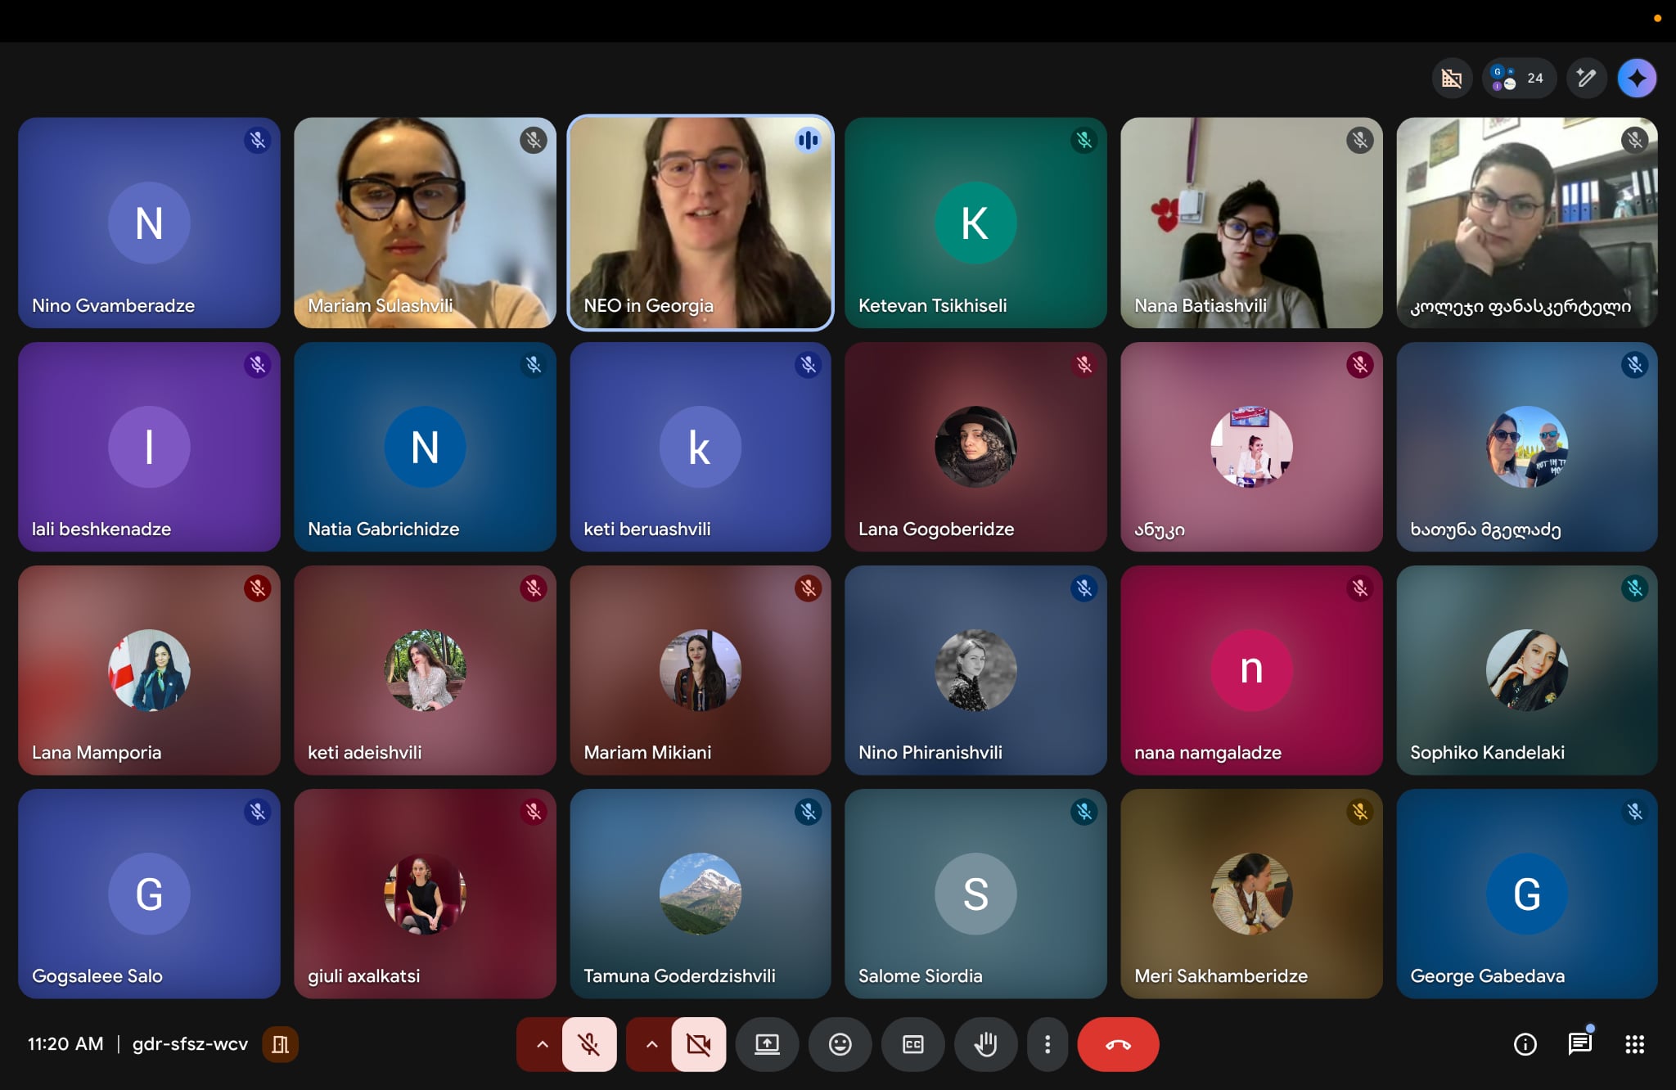Open the pen annotation tool icon
The width and height of the screenshot is (1676, 1090).
pyautogui.click(x=1586, y=79)
